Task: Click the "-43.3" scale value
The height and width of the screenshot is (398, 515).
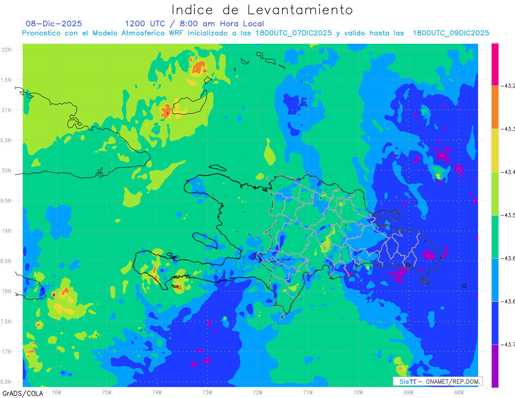Action: coord(508,129)
